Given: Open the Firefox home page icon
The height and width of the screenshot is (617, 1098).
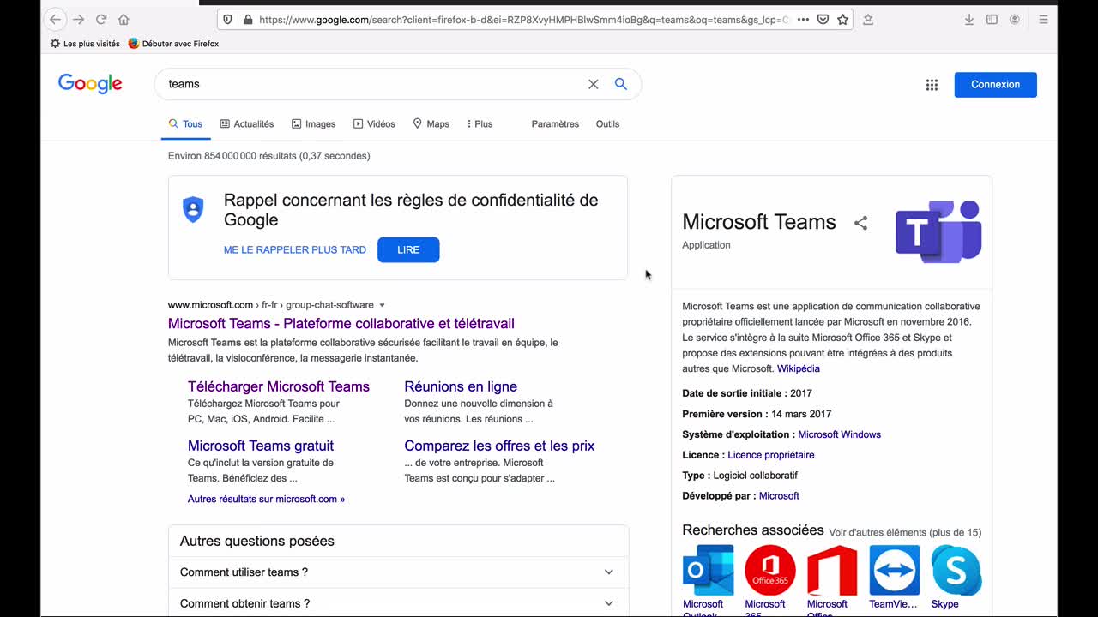Looking at the screenshot, I should pyautogui.click(x=124, y=19).
